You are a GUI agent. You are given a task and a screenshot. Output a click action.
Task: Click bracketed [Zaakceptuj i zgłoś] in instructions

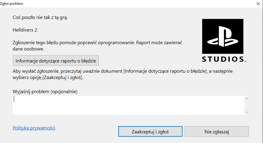point(62,78)
